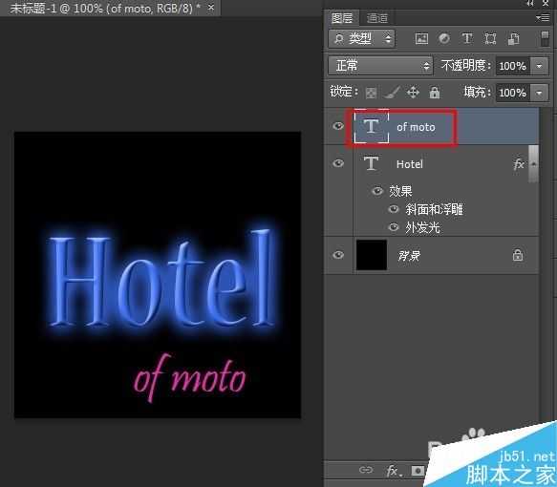Select the 'of moto' layer name
This screenshot has height=487, width=557.
(x=416, y=127)
